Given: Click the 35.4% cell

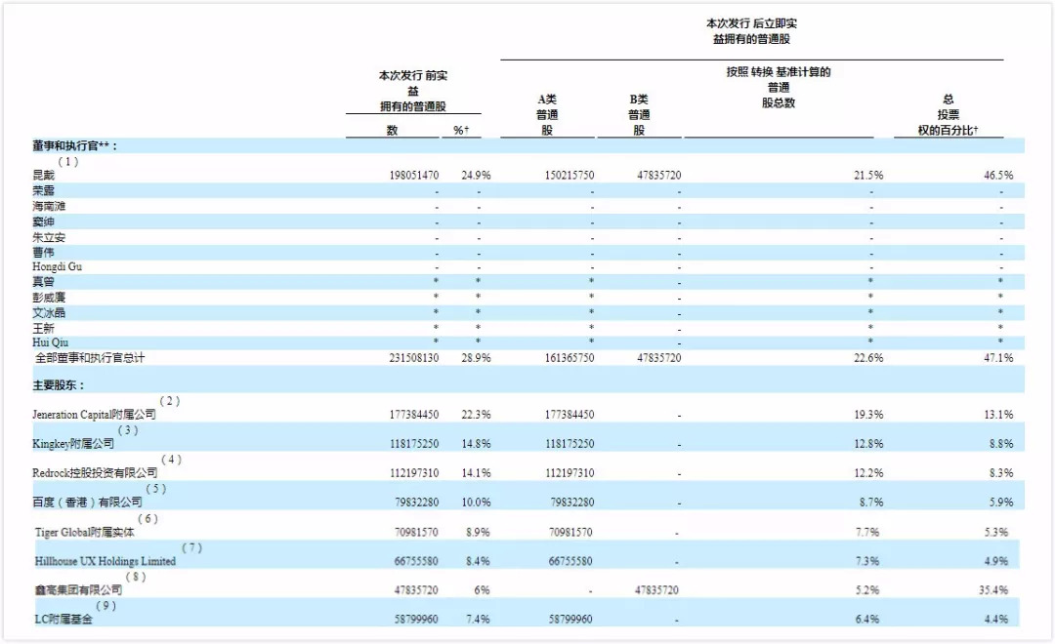Looking at the screenshot, I should pyautogui.click(x=993, y=590).
